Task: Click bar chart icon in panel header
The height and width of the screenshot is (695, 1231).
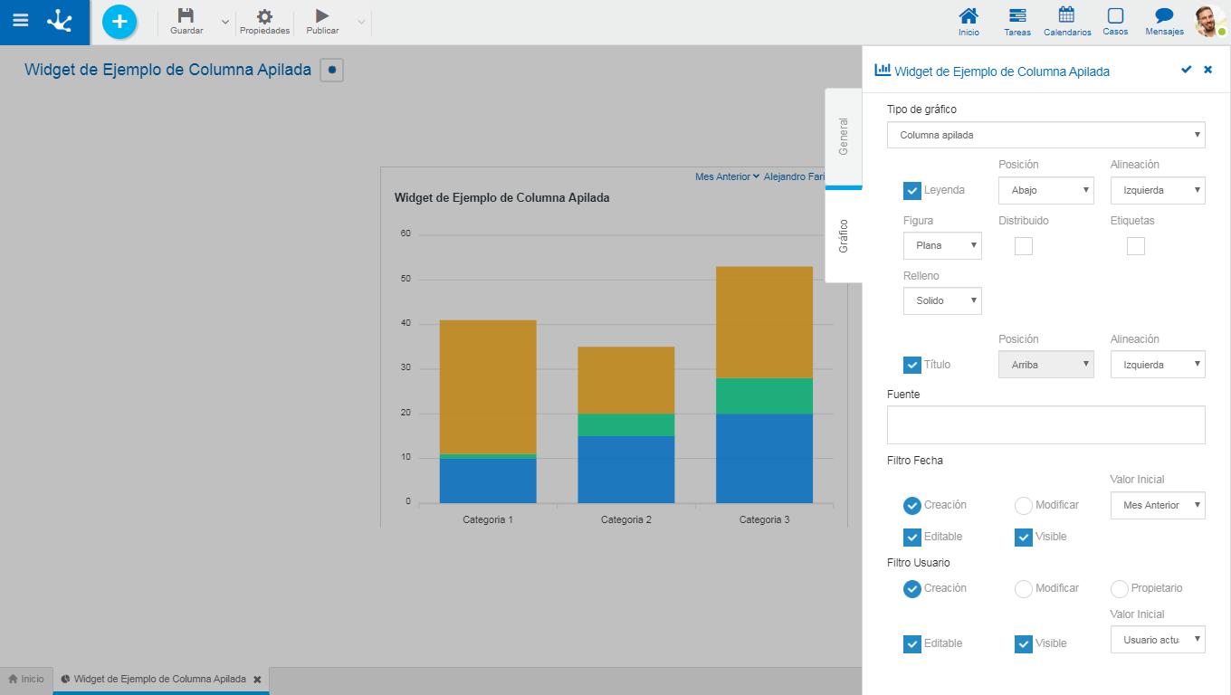Action: click(x=883, y=70)
